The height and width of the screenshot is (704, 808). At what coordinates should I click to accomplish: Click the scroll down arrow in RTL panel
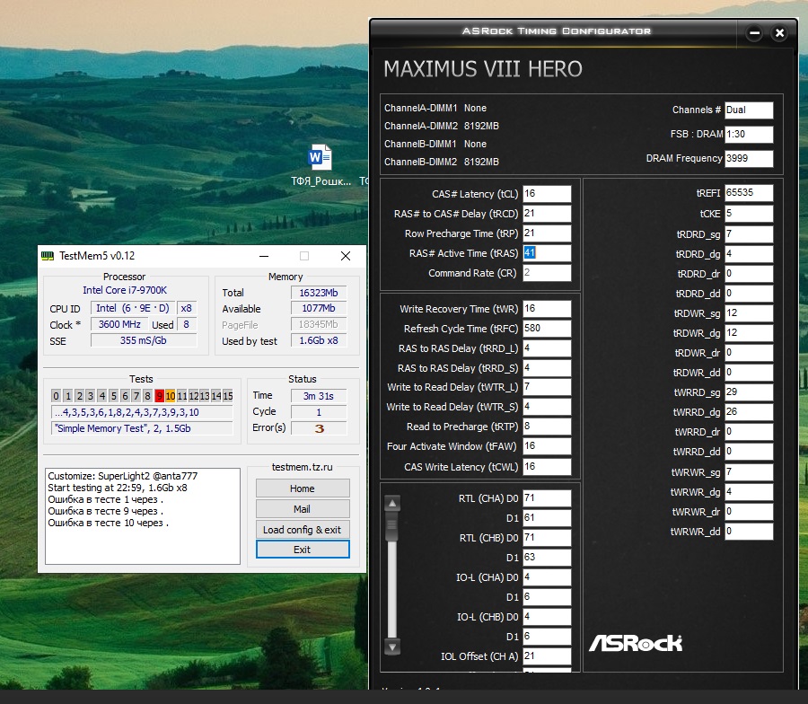[392, 647]
